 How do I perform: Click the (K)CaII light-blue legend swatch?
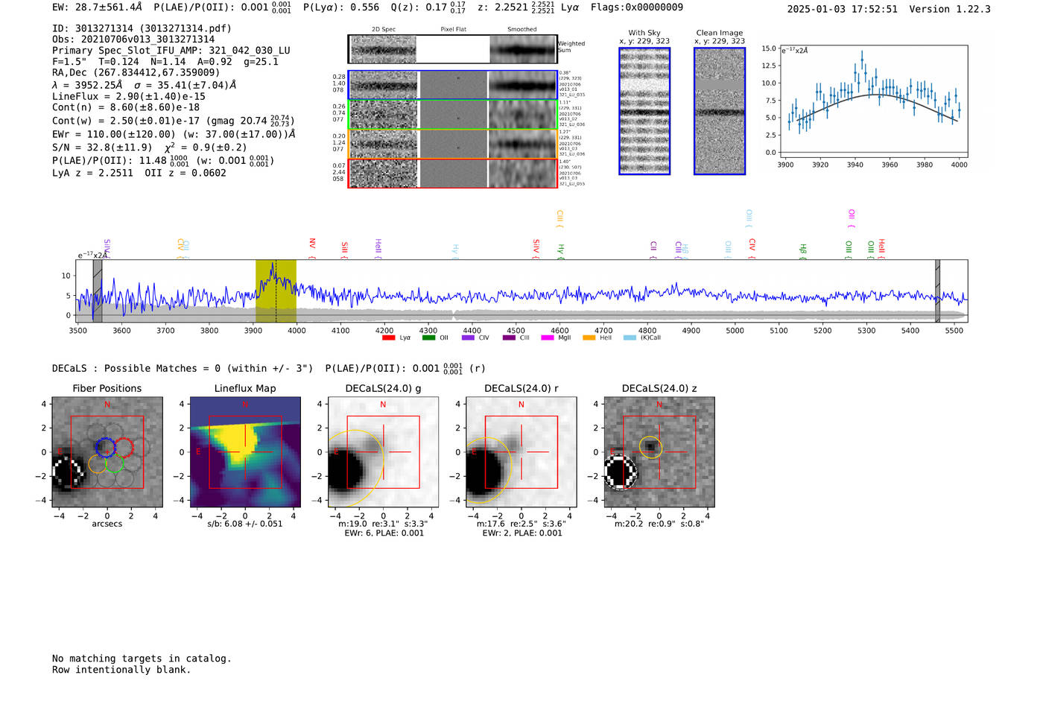point(630,337)
